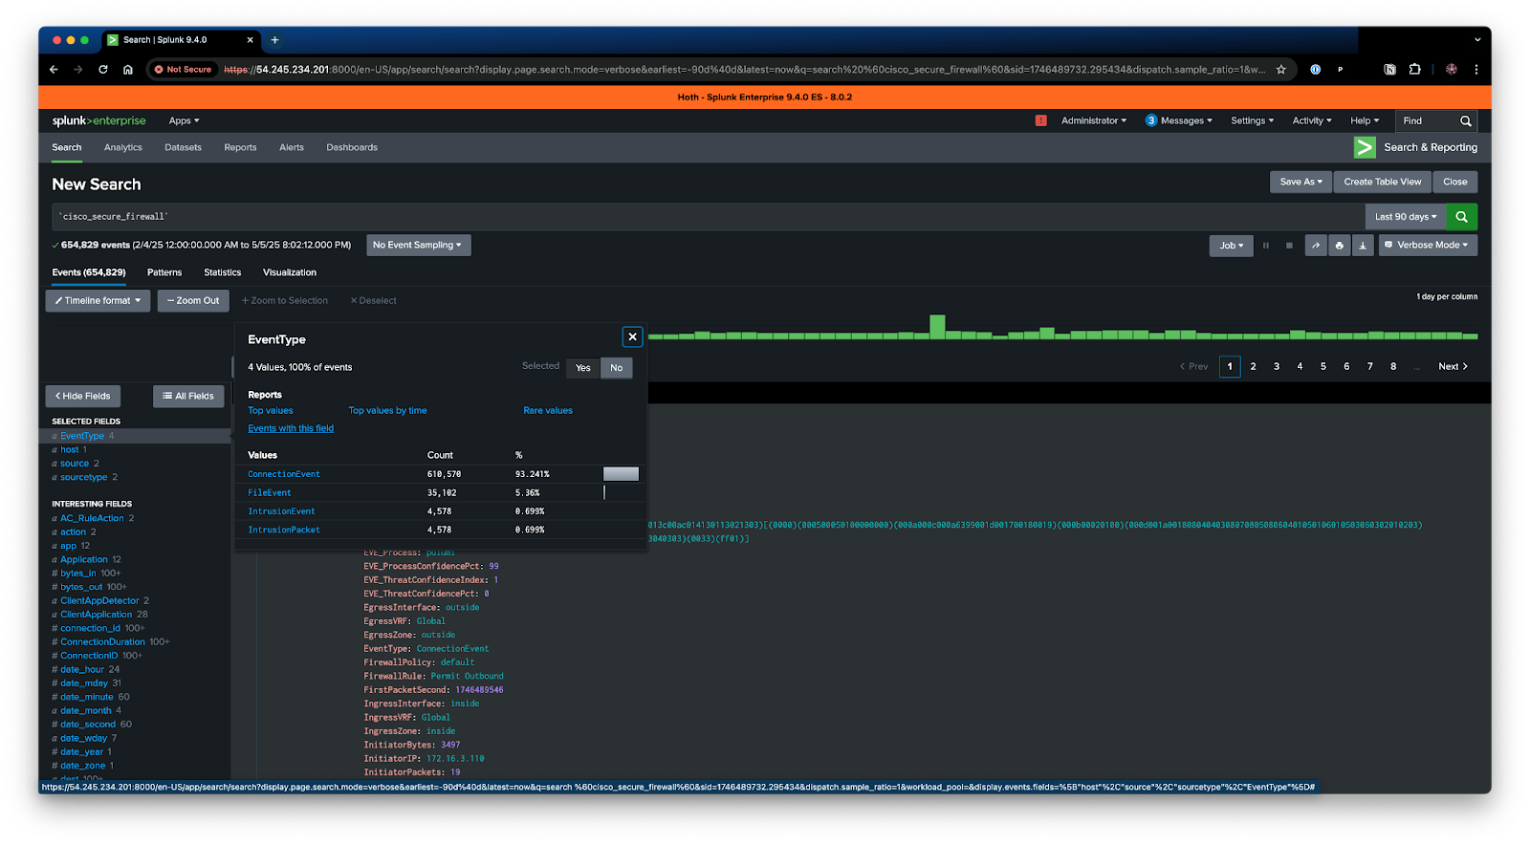Image resolution: width=1530 pixels, height=845 pixels.
Task: Open the Activity dropdown
Action: (1312, 120)
